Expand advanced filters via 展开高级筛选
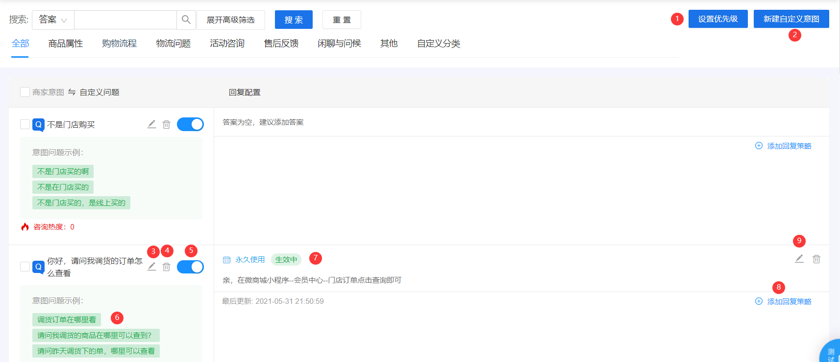 pos(231,20)
